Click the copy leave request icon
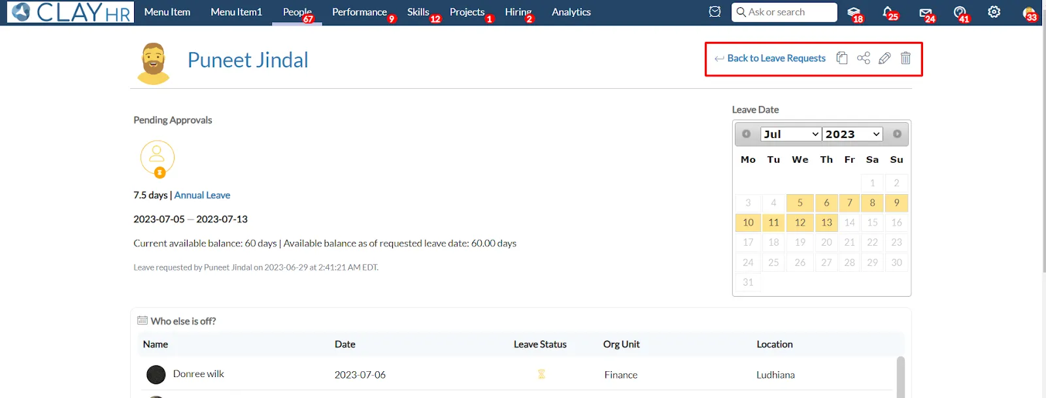 pos(842,58)
